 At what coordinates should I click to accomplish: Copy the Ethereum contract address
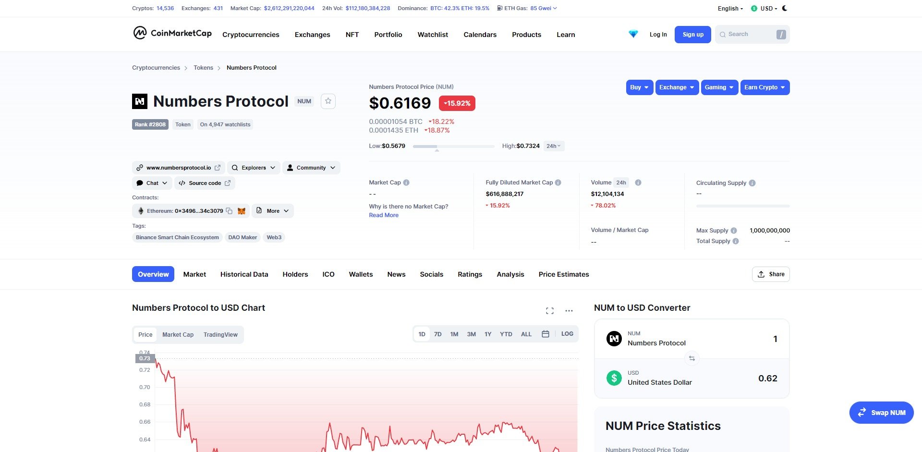(x=229, y=211)
